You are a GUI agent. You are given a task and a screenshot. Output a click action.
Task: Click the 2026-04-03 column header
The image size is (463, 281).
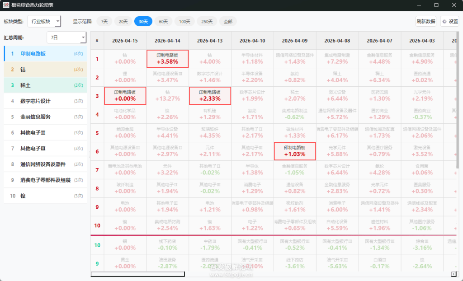[x=422, y=41]
